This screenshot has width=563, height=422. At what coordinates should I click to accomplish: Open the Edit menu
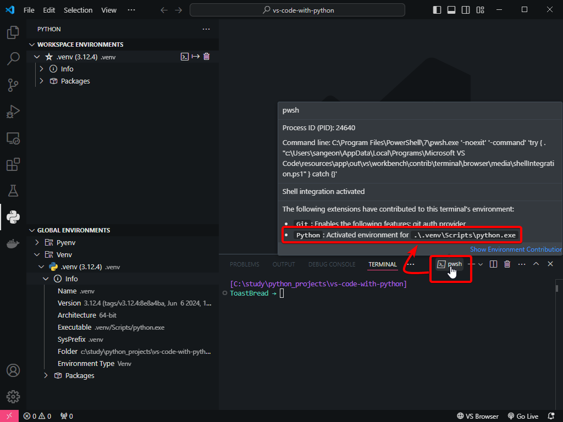49,10
